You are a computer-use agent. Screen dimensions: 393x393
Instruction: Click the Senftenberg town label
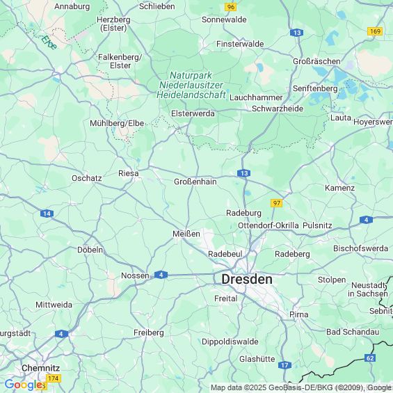(x=315, y=88)
